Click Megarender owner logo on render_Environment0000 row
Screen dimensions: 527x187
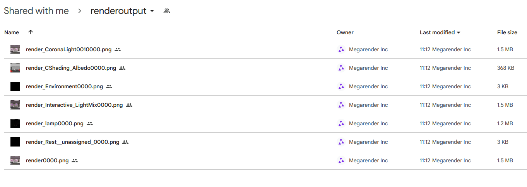tap(341, 86)
